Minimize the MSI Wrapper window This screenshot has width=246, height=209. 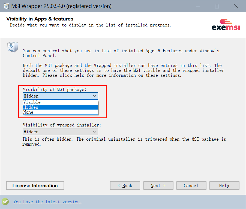click(199, 6)
